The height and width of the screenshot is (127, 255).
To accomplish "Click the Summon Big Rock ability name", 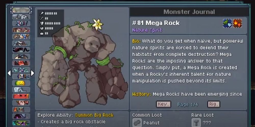I will click(94, 115).
